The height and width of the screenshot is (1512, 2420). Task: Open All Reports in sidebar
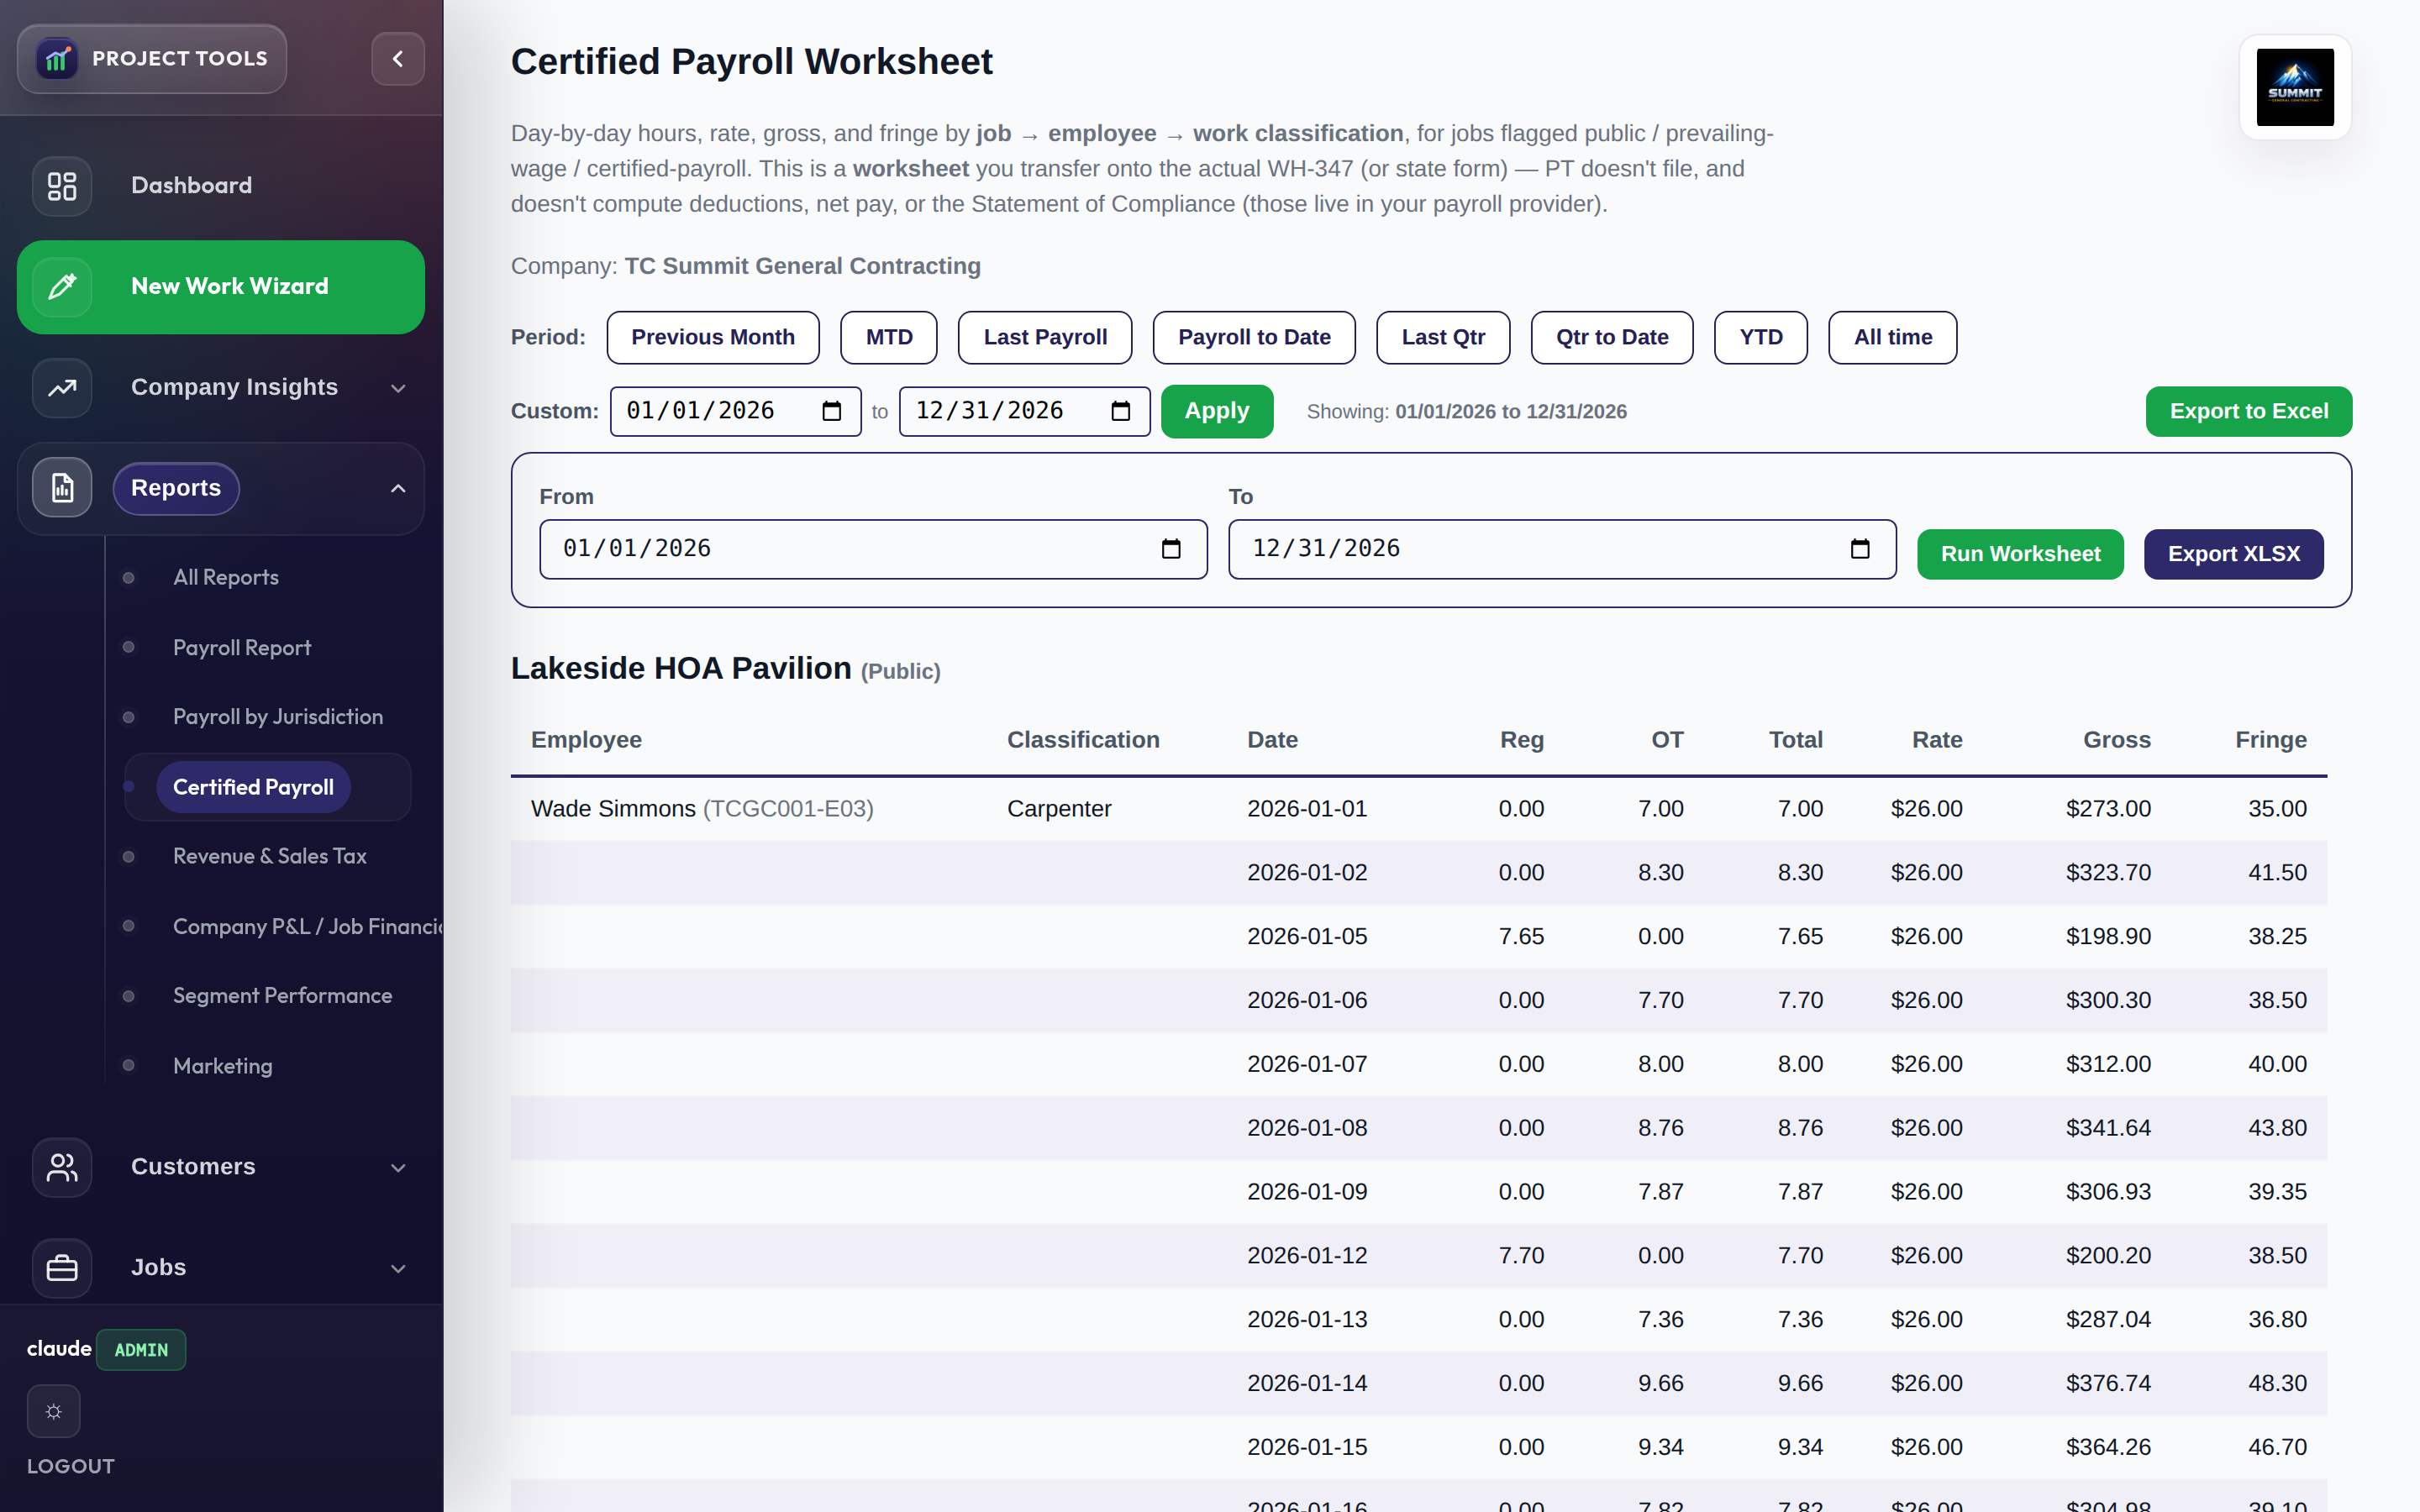tap(226, 578)
